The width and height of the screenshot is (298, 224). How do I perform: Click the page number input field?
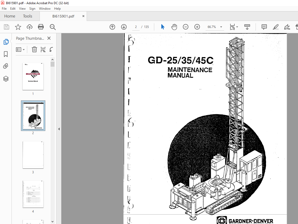[x=136, y=27]
